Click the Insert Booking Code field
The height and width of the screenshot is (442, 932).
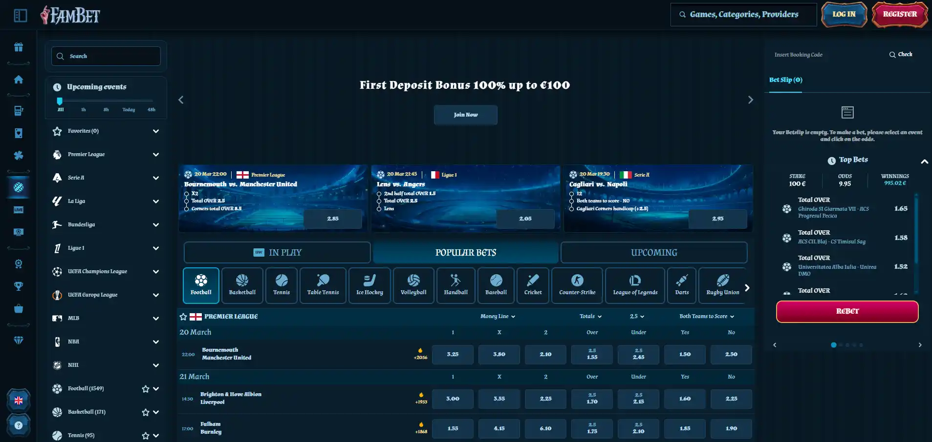click(826, 55)
